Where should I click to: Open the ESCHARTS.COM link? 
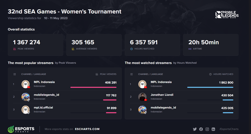[x=88, y=129]
